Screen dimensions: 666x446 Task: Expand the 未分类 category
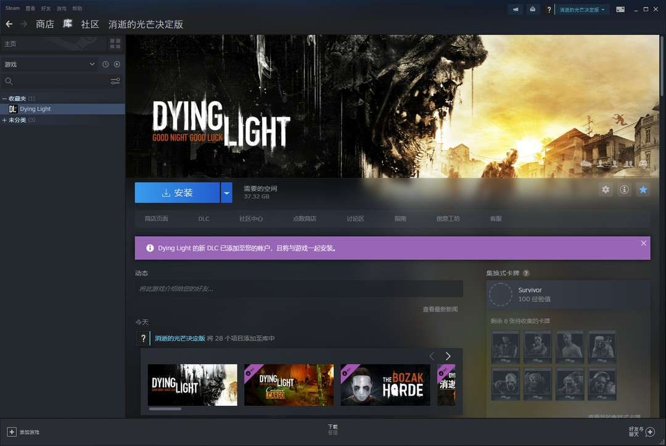pos(5,120)
